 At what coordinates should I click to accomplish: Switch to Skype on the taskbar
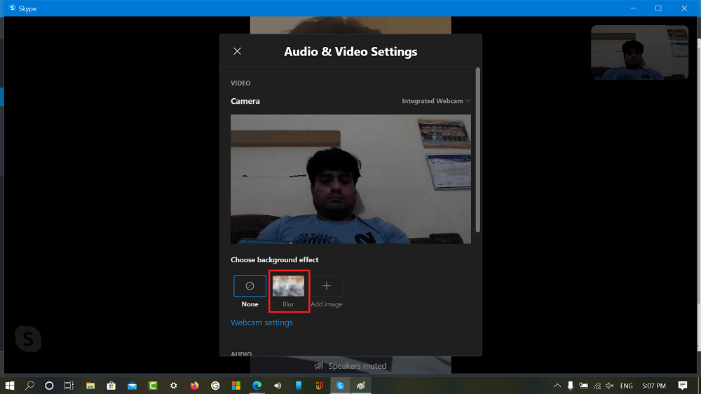pos(340,386)
